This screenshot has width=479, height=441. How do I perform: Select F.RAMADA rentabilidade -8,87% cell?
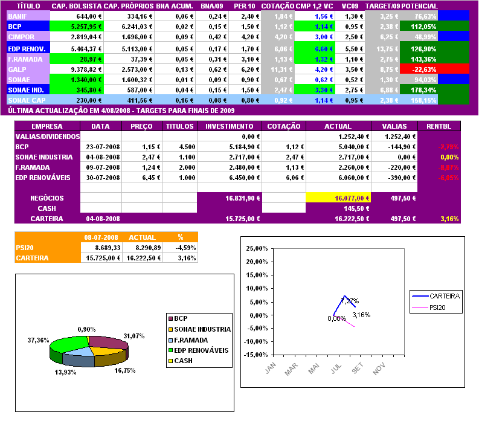(439, 167)
